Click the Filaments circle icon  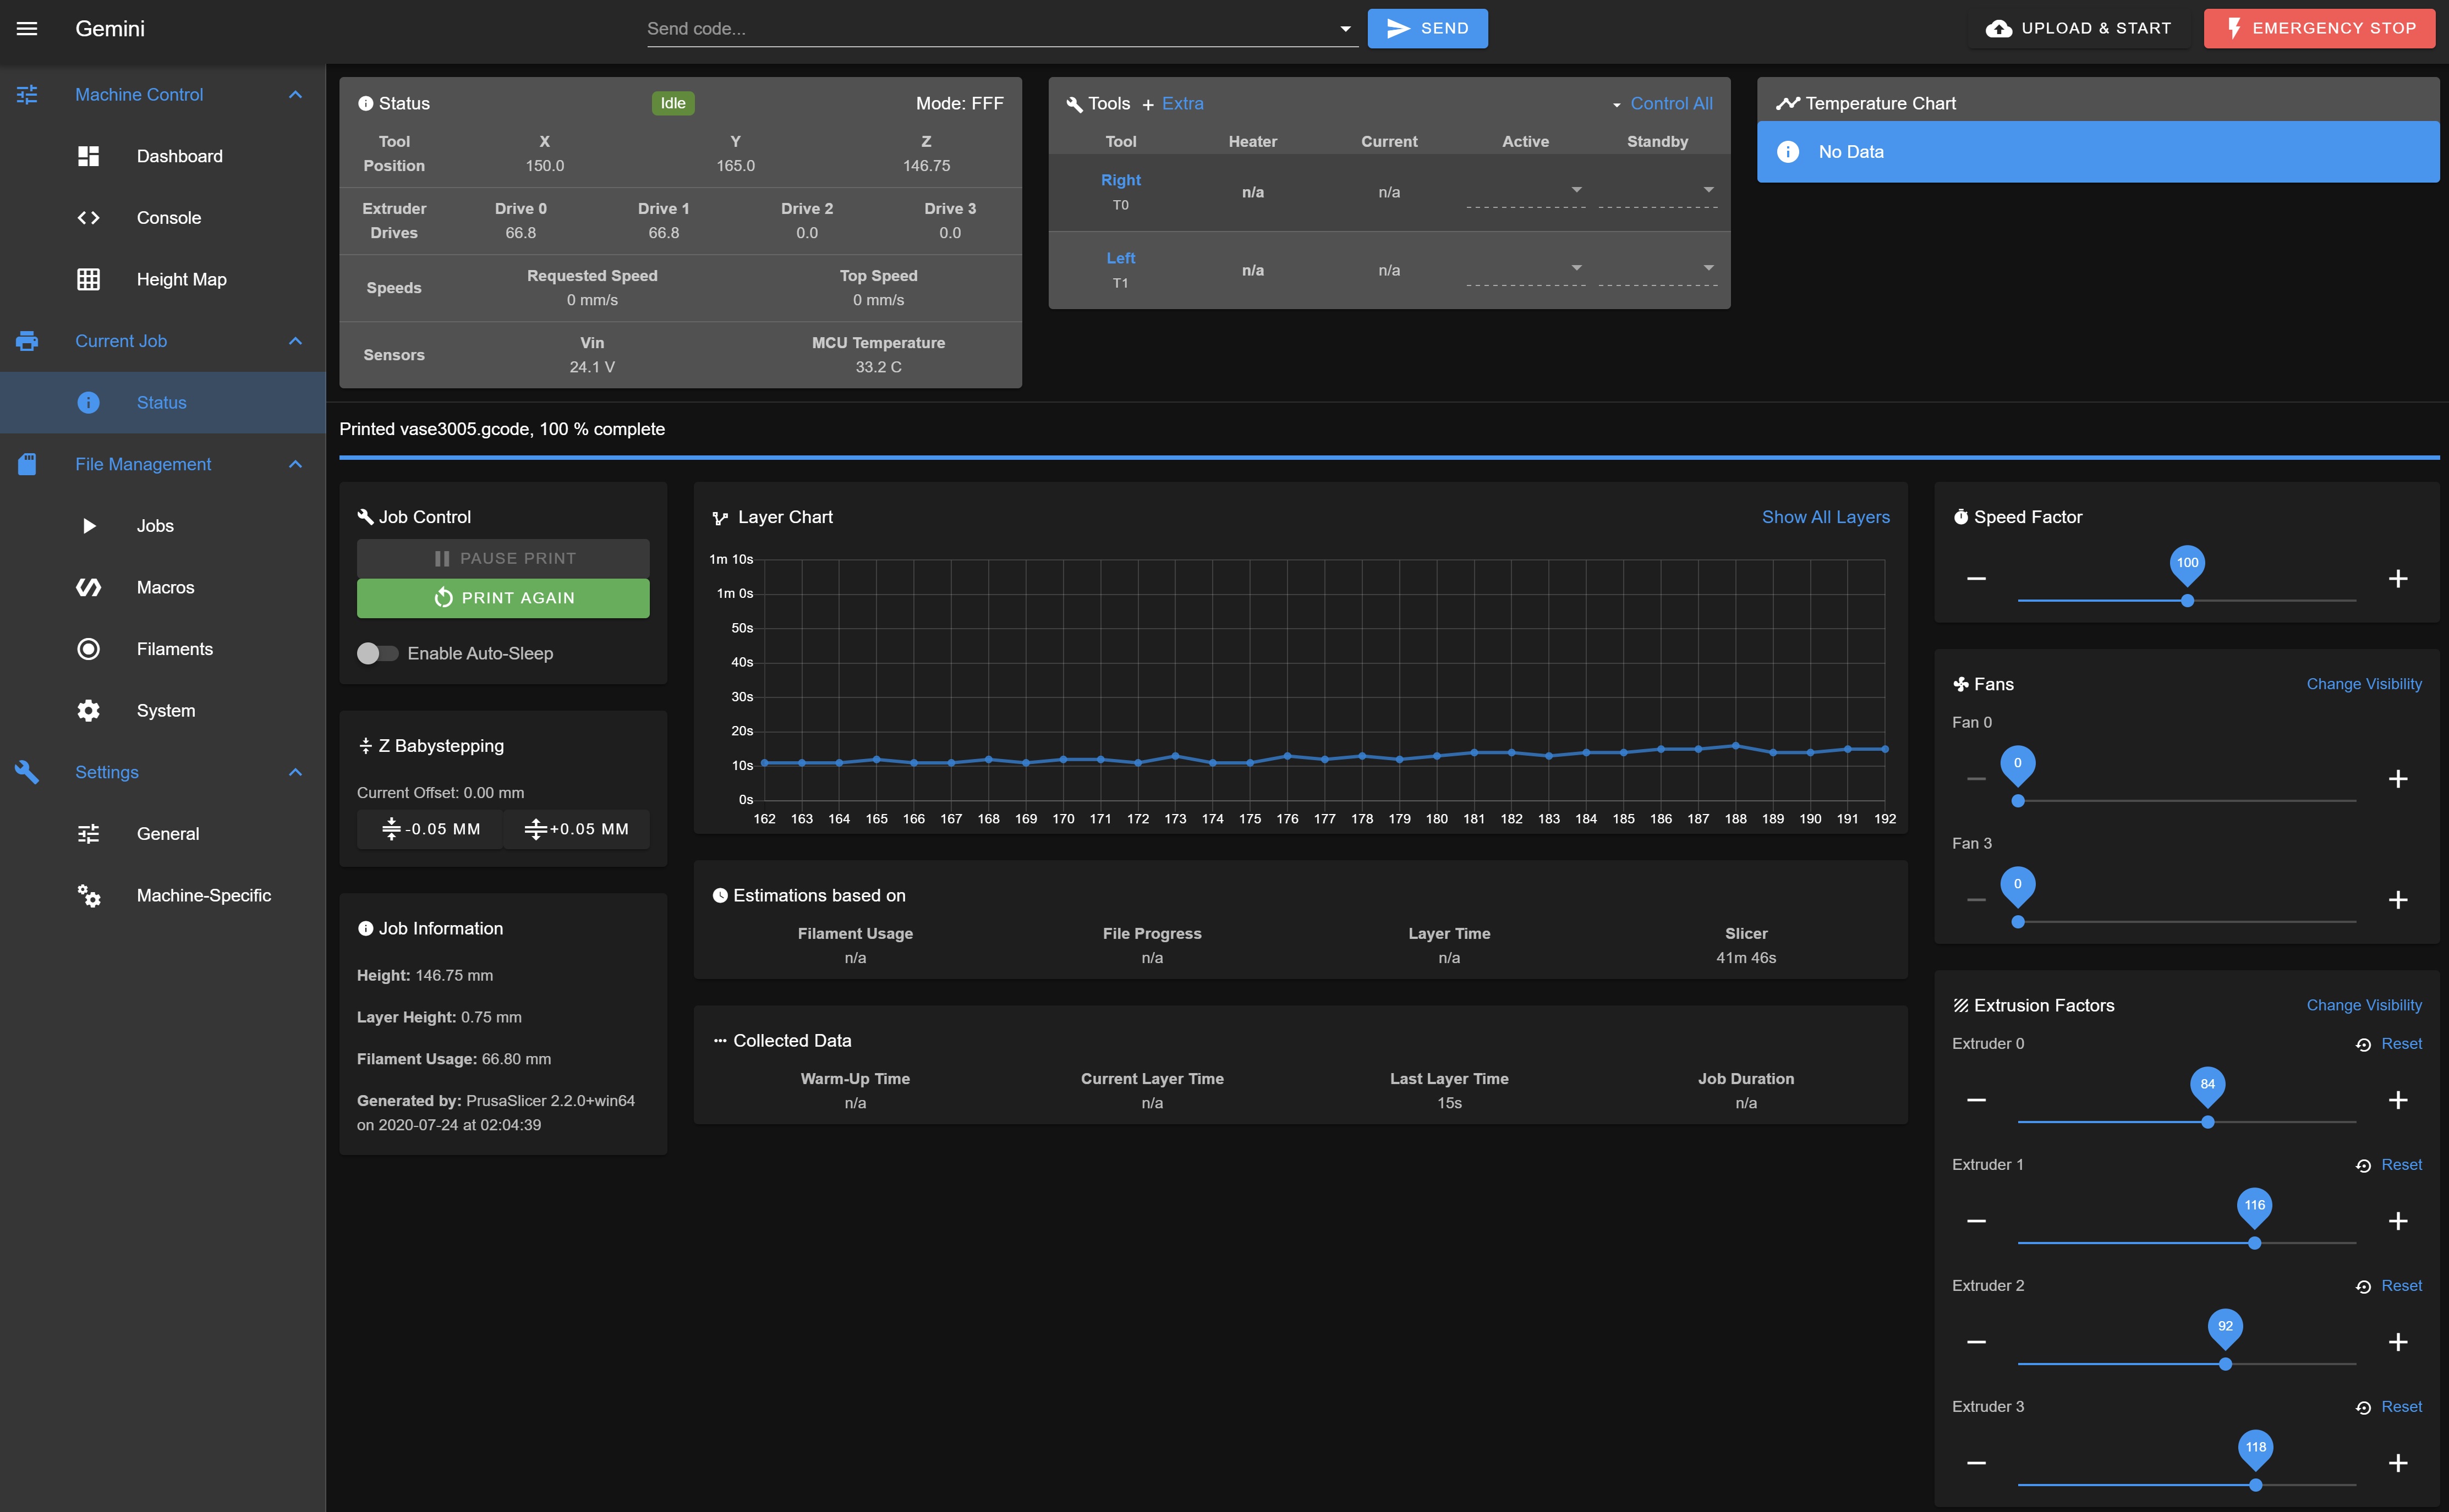(88, 649)
